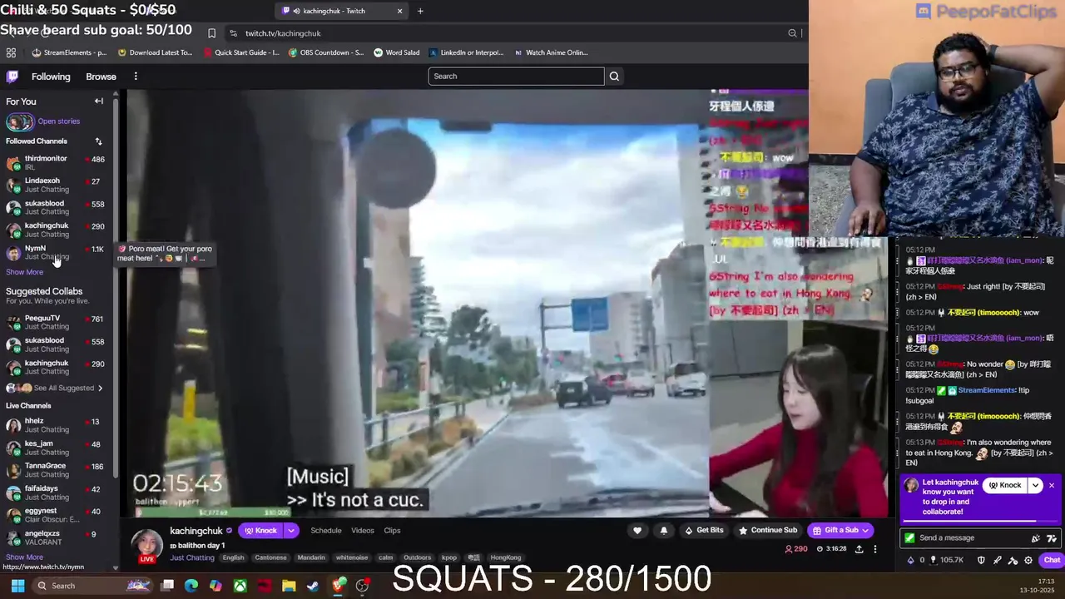Open NymN followed channel
The image size is (1065, 599).
57,252
